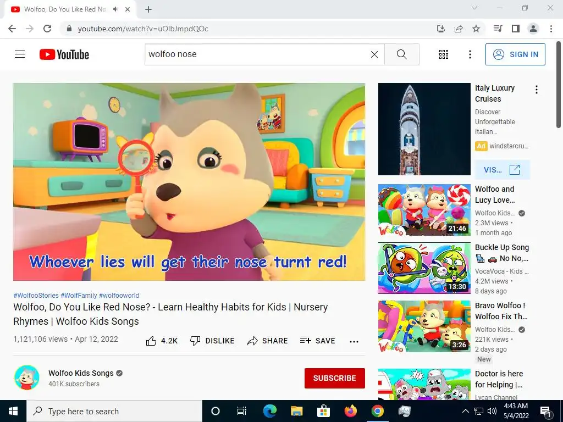Screen dimensions: 563x422
Task: Open the Wolfoo and Lucy Love video thumbnail
Action: pyautogui.click(x=424, y=210)
